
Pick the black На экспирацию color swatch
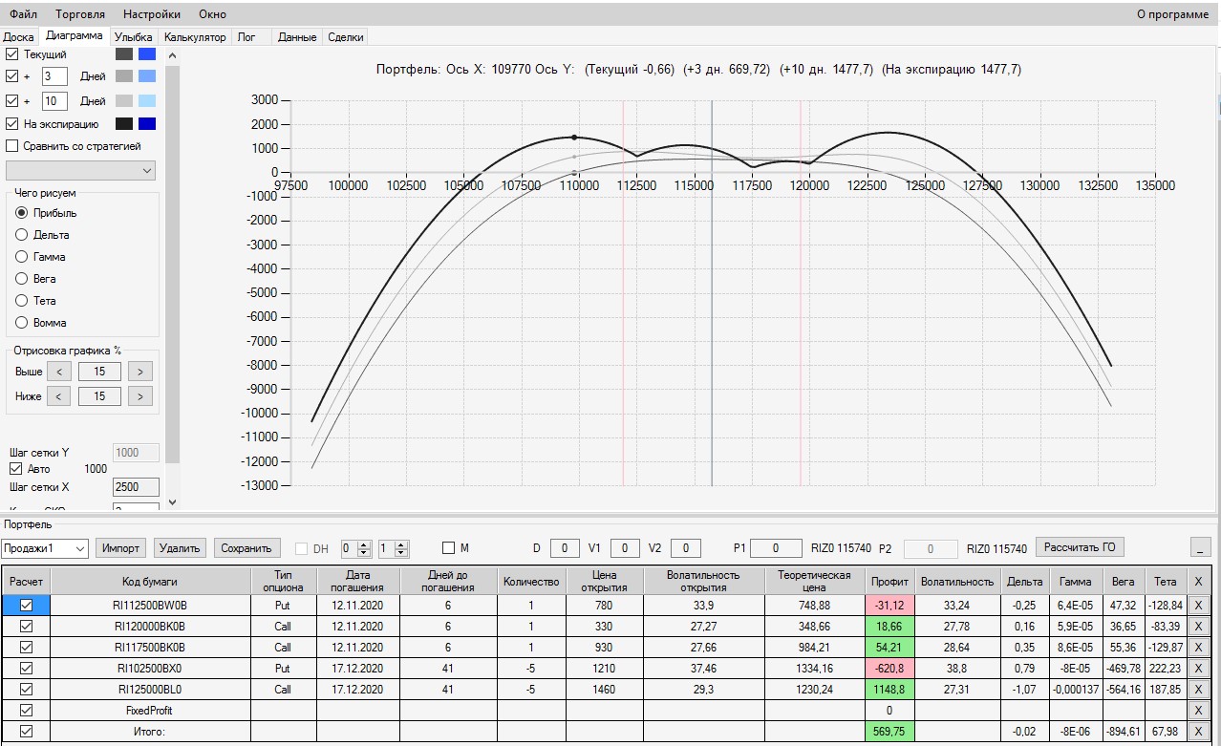point(124,124)
